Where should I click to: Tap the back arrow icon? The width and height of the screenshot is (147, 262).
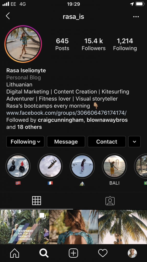point(8,16)
